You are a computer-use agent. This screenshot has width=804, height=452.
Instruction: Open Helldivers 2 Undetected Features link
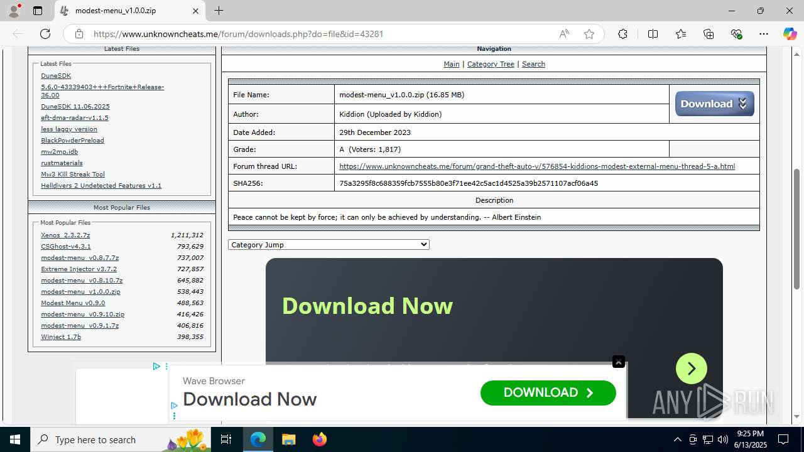101,186
